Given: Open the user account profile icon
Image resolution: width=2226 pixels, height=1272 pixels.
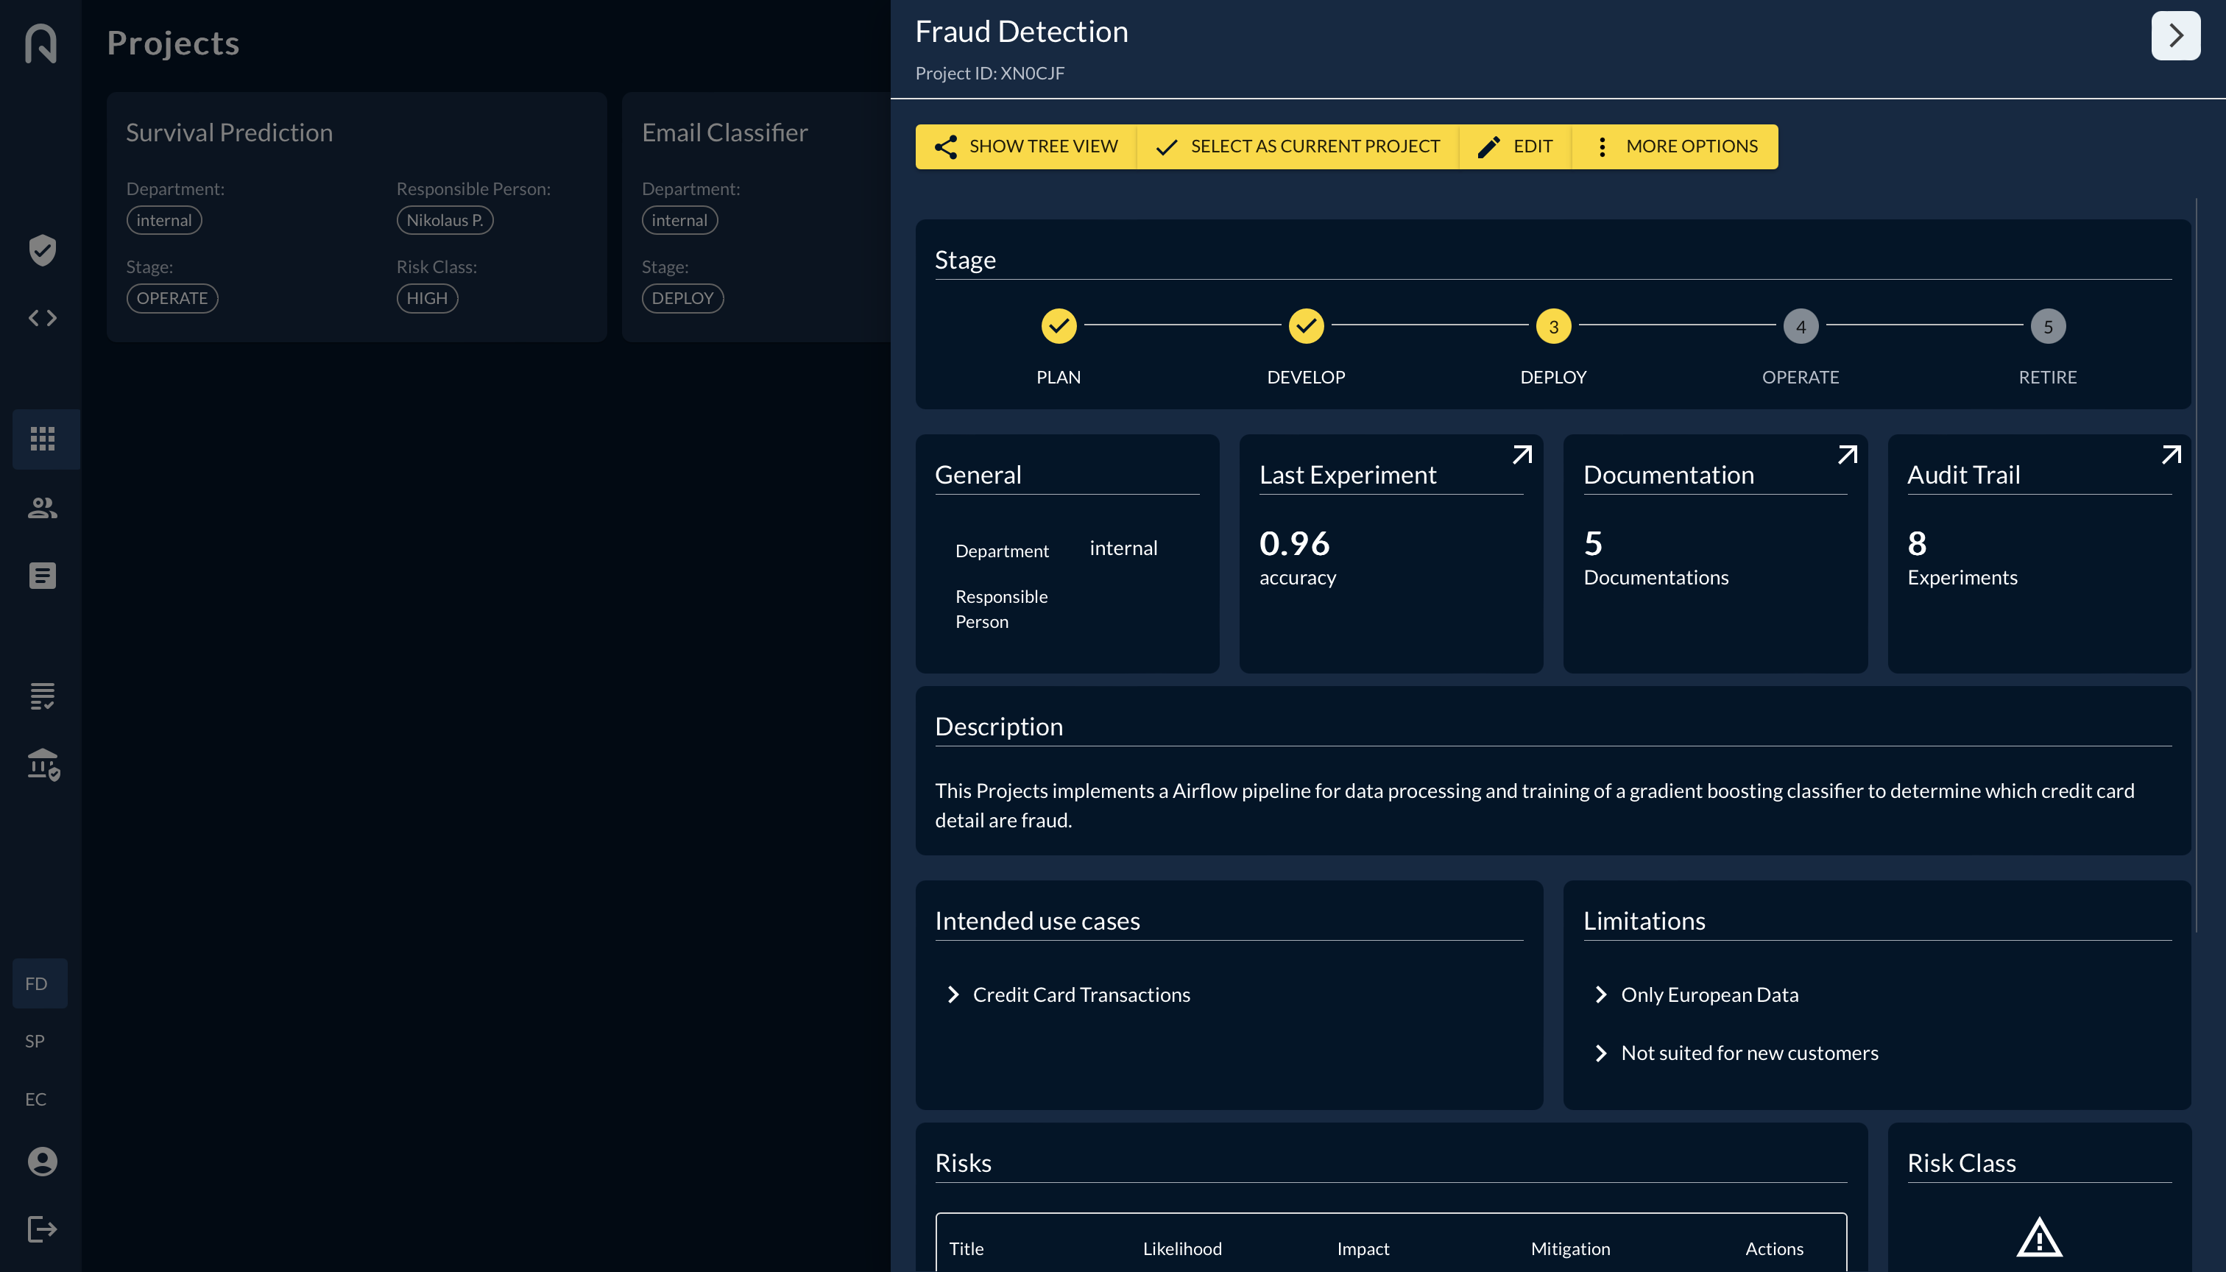Looking at the screenshot, I should click(x=42, y=1161).
